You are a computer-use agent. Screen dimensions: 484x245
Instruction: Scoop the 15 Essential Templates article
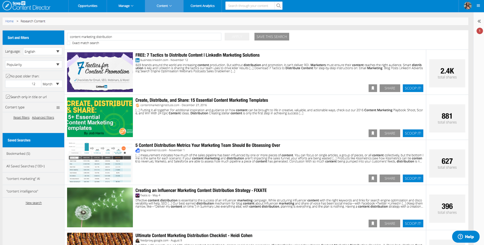pyautogui.click(x=413, y=133)
